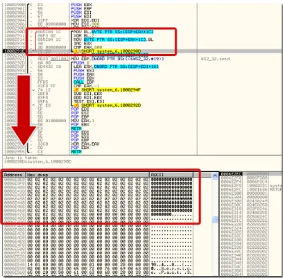Select the JL SHORT systen_6.1000290D line
This screenshot has height=278, width=283.
[x=107, y=51]
